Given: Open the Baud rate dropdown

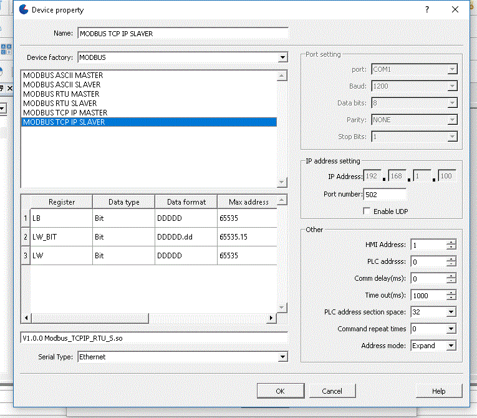Looking at the screenshot, I should (452, 86).
